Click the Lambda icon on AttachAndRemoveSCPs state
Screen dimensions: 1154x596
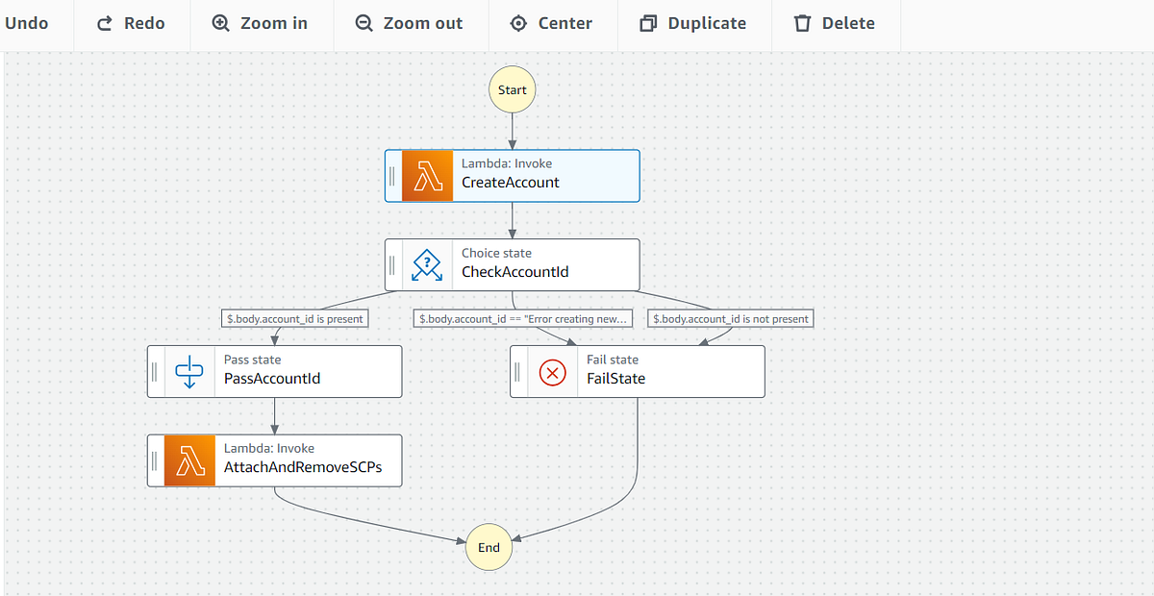189,459
